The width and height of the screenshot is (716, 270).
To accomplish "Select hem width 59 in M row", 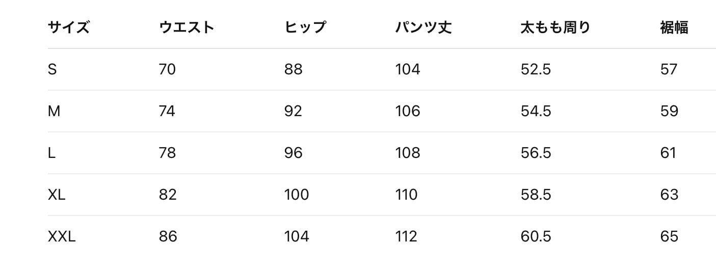I will coord(669,111).
